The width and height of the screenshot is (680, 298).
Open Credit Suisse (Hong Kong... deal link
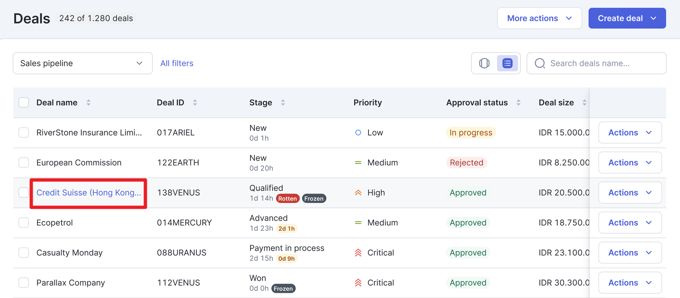click(89, 193)
